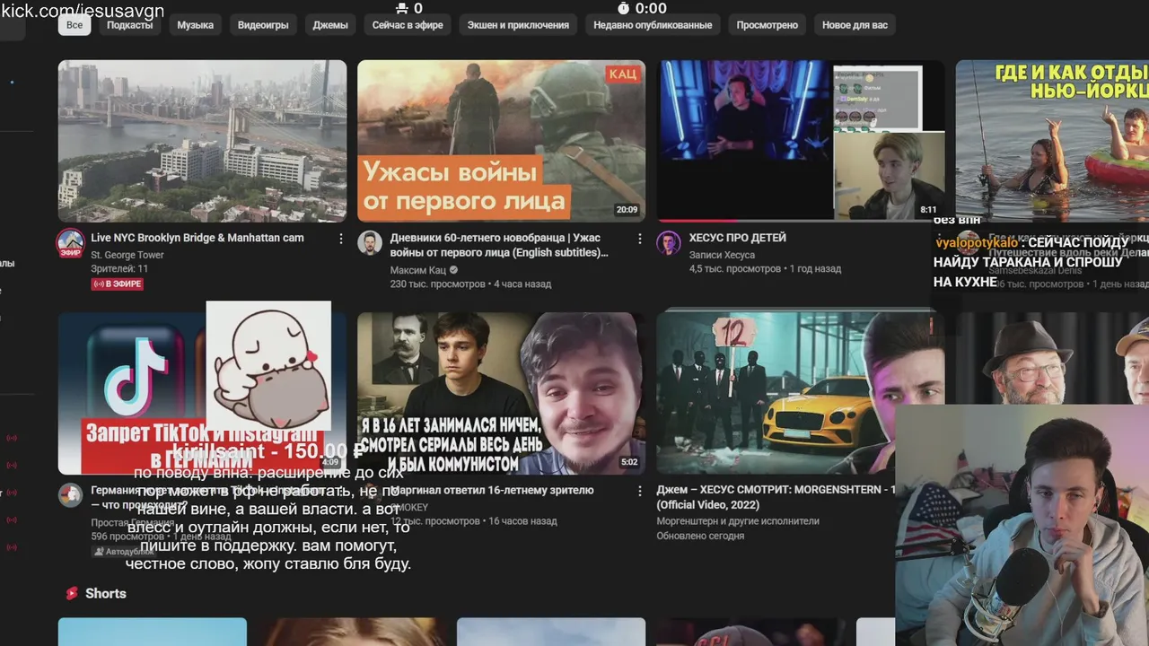
Task: Open Максим Кац channel avatar
Action: click(x=369, y=242)
